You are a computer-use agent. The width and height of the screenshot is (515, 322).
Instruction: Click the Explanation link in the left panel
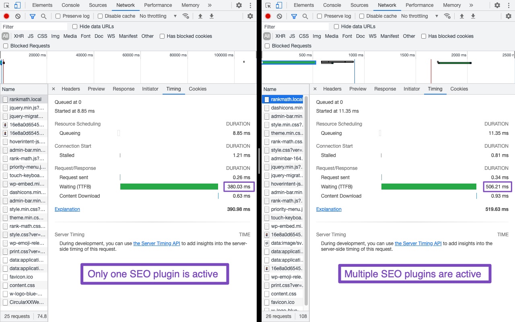click(67, 209)
